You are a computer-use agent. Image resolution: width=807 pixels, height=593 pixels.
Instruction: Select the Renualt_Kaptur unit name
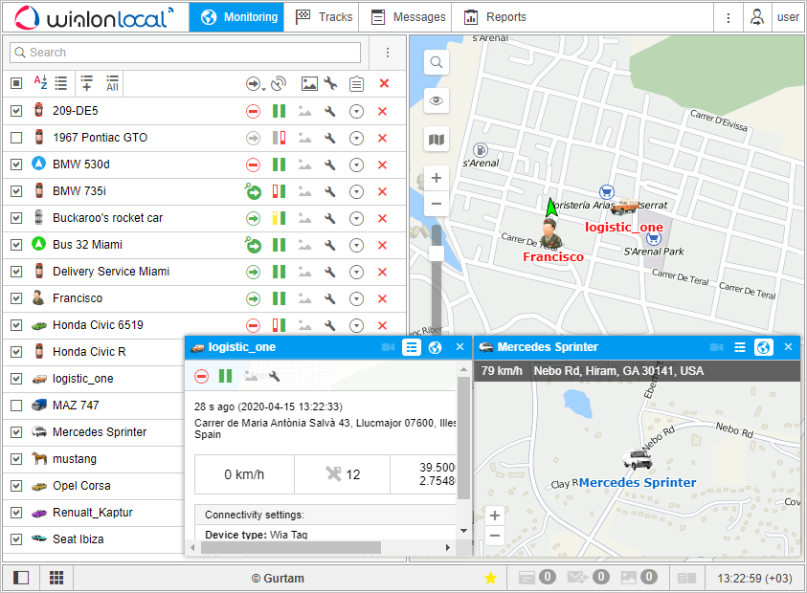[93, 513]
